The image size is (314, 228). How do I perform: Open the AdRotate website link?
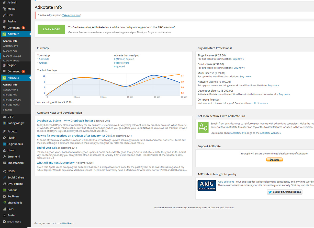click(x=271, y=133)
